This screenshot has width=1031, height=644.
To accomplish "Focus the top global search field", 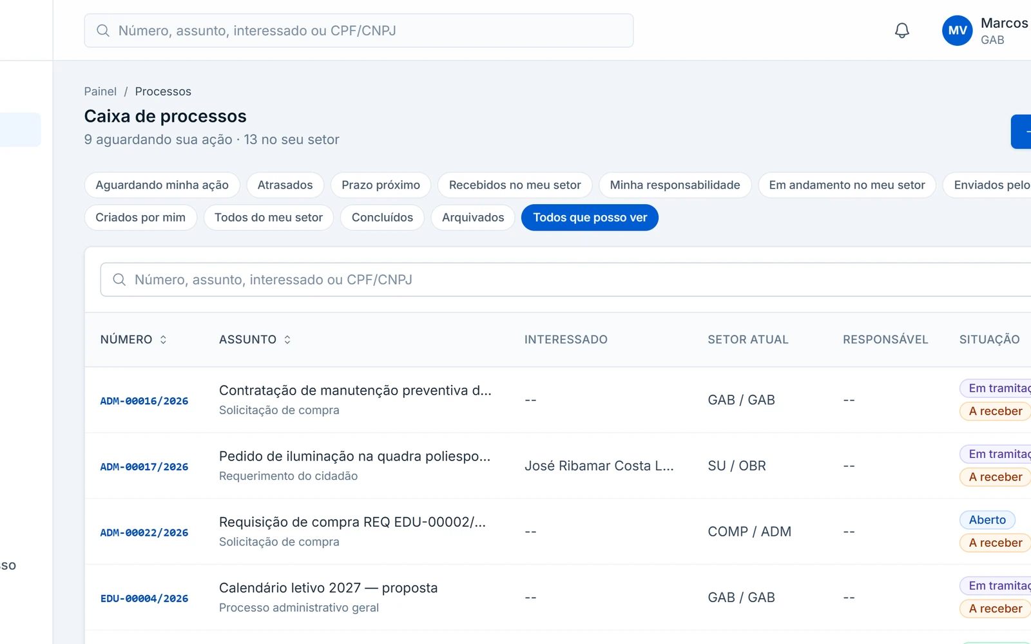I will (359, 30).
